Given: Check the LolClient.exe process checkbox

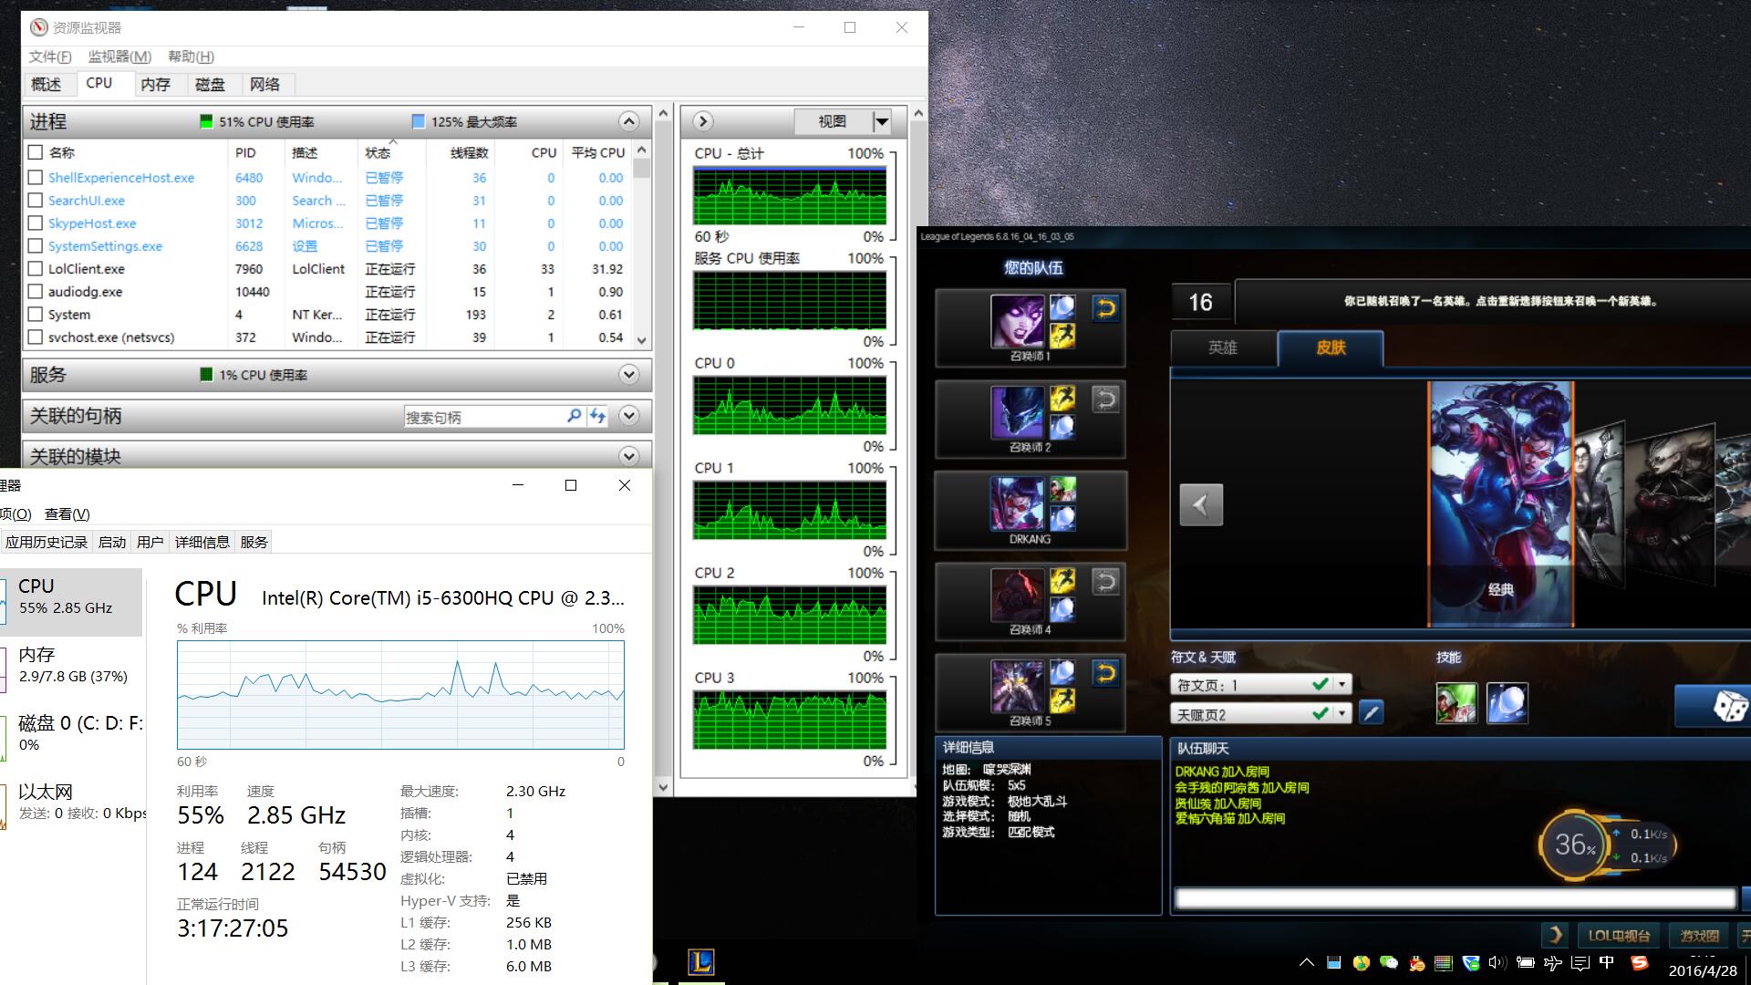Looking at the screenshot, I should pyautogui.click(x=36, y=268).
